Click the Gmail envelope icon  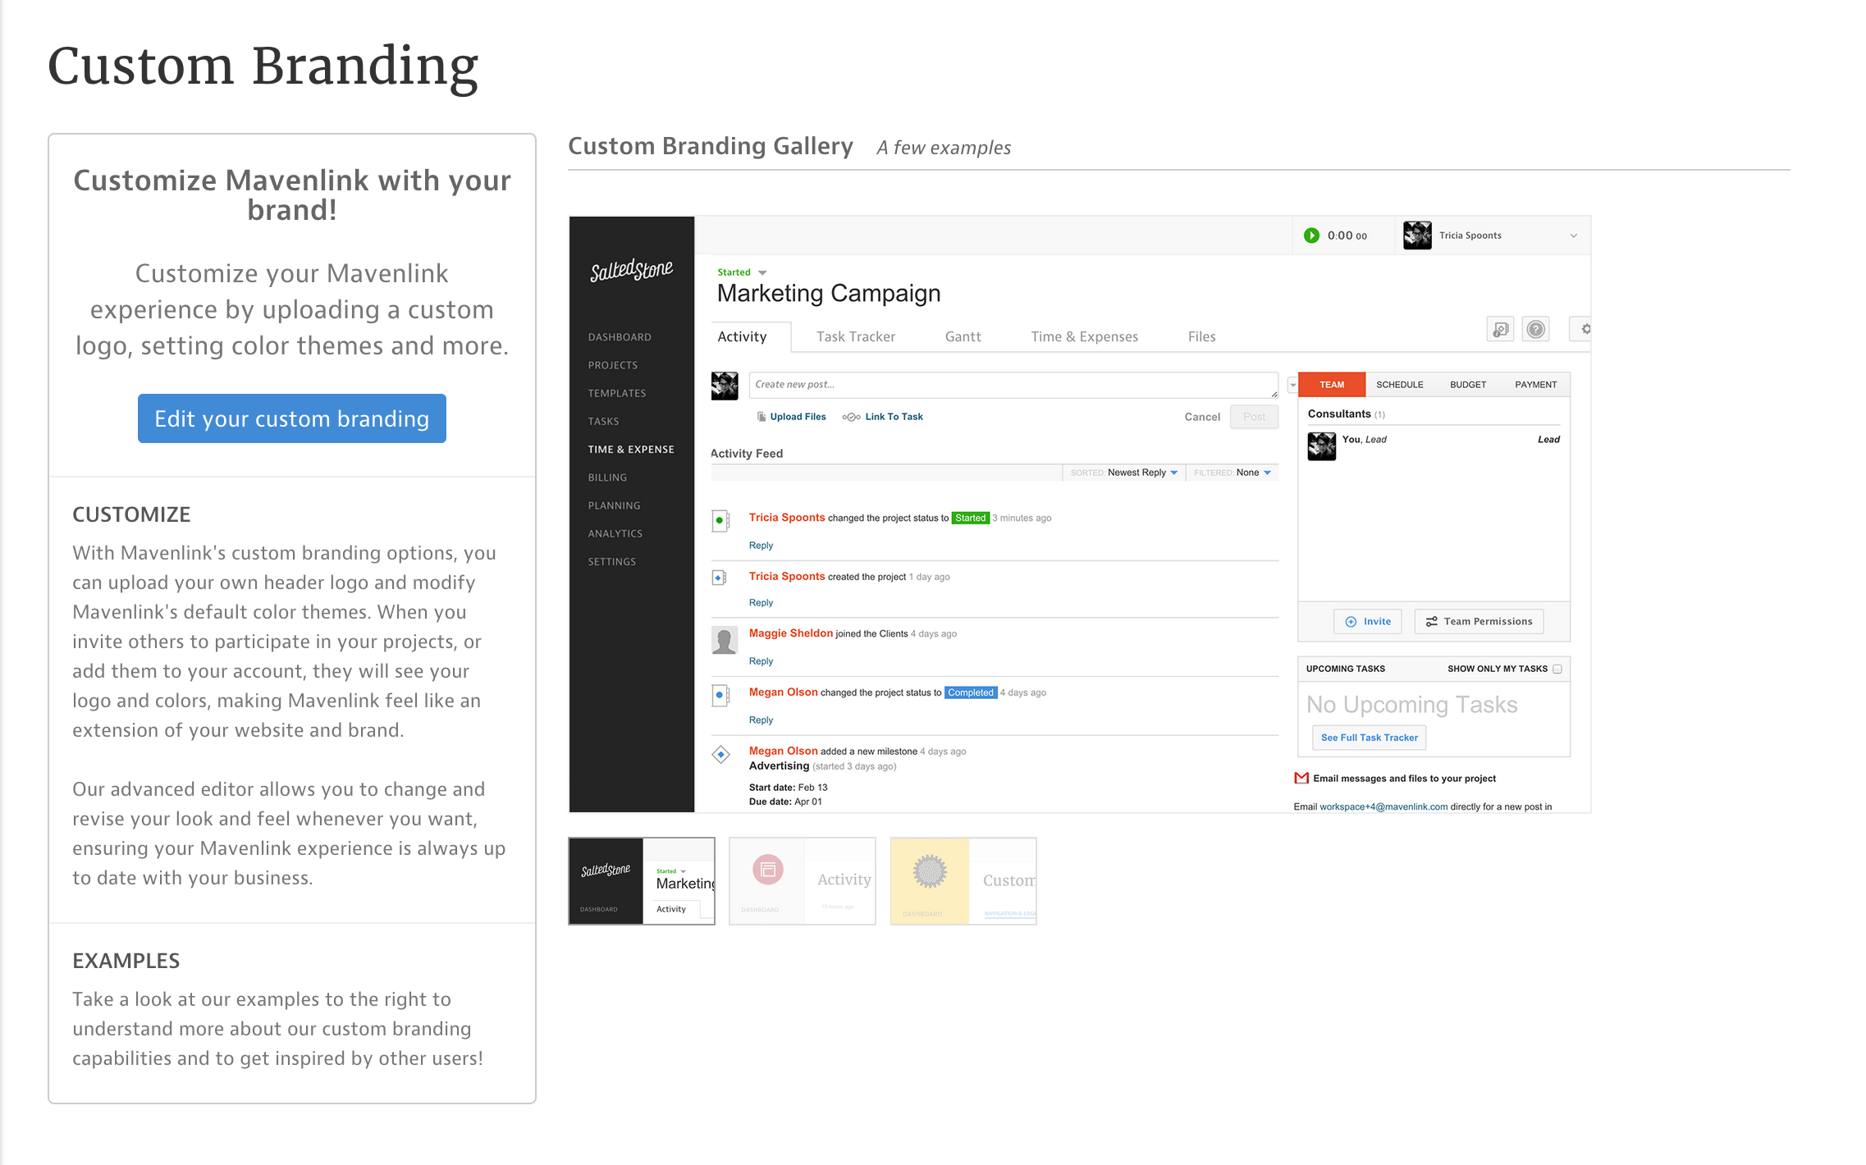click(x=1301, y=778)
